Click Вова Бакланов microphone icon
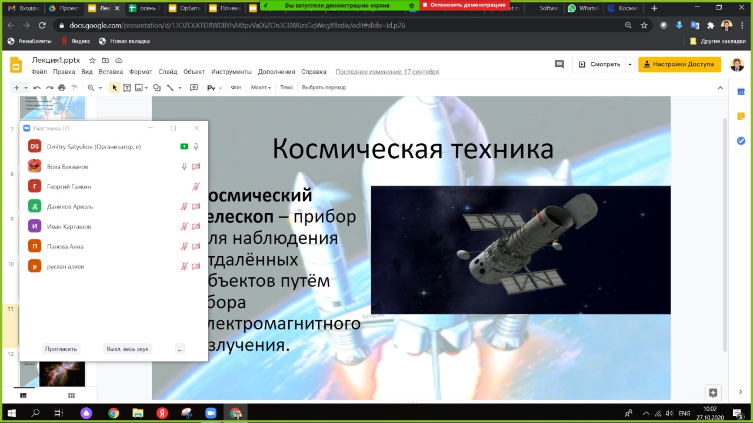The image size is (753, 423). point(184,166)
